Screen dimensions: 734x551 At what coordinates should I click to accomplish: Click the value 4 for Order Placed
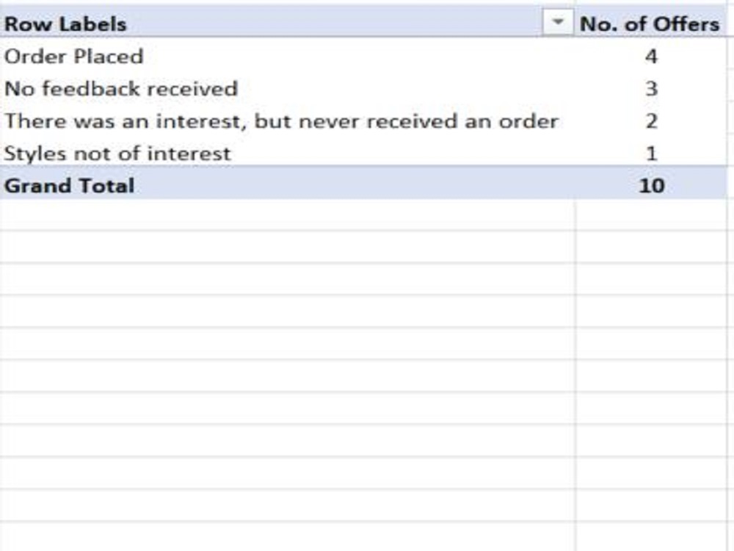(651, 57)
